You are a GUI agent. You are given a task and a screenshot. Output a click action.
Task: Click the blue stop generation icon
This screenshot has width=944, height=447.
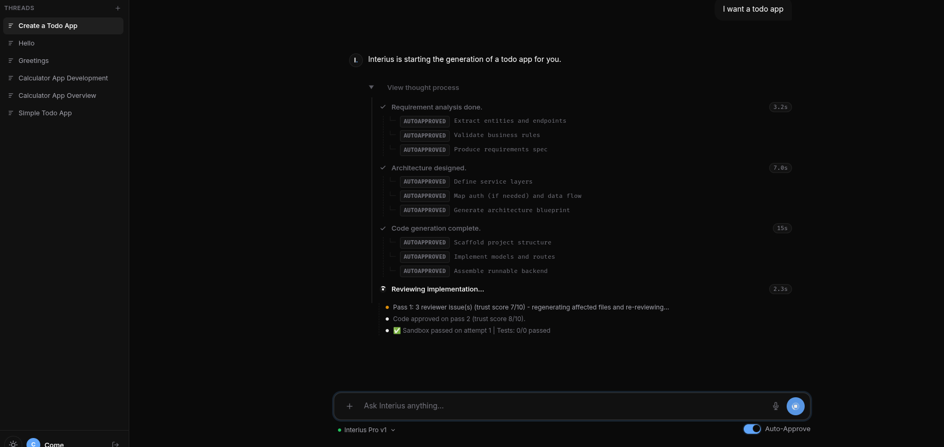pos(795,406)
